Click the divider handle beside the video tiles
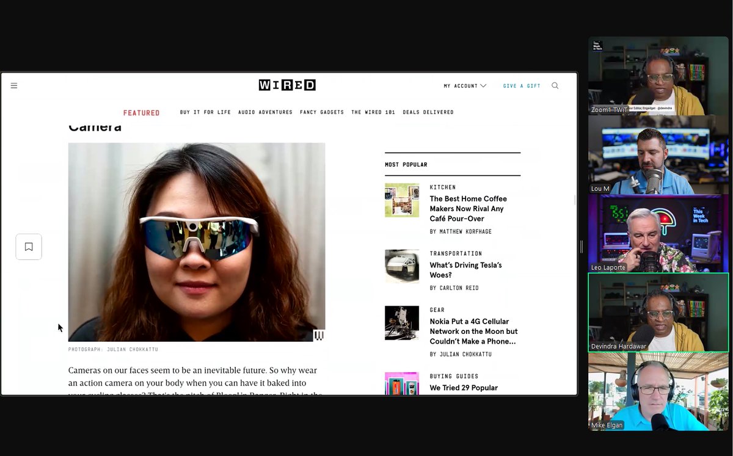Screen dimensions: 733x456 point(582,247)
